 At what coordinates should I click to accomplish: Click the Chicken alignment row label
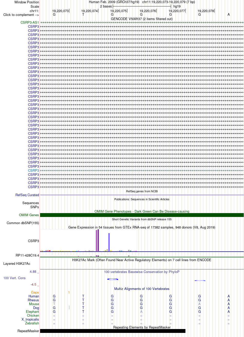tap(33, 315)
